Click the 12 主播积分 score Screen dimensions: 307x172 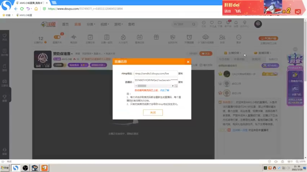[41, 39]
